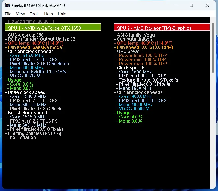Click Mem: 1600 MHz line
The width and height of the screenshot is (218, 191).
tap(134, 88)
